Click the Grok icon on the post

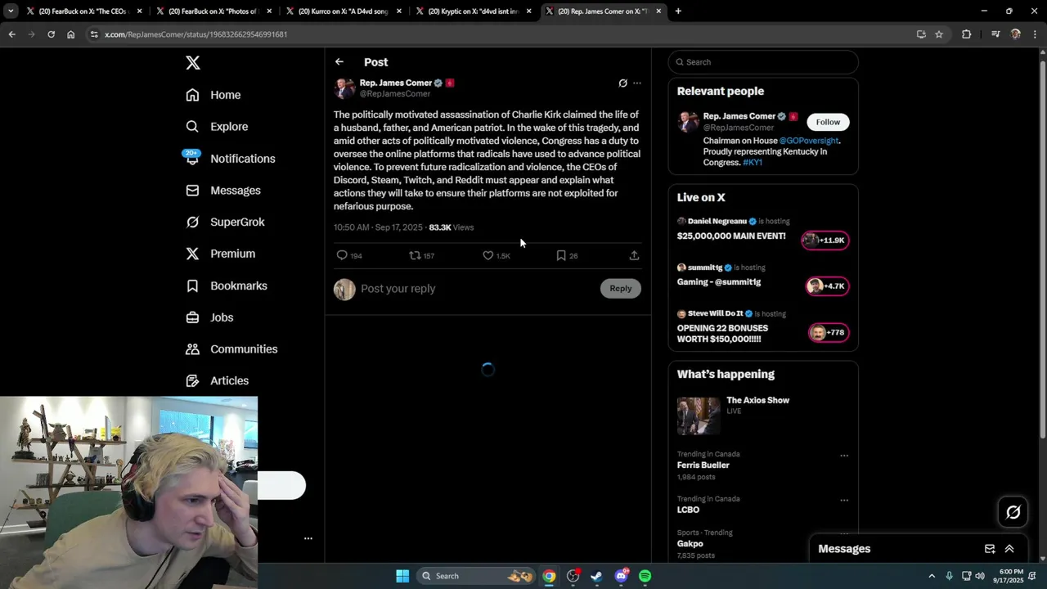coord(622,83)
